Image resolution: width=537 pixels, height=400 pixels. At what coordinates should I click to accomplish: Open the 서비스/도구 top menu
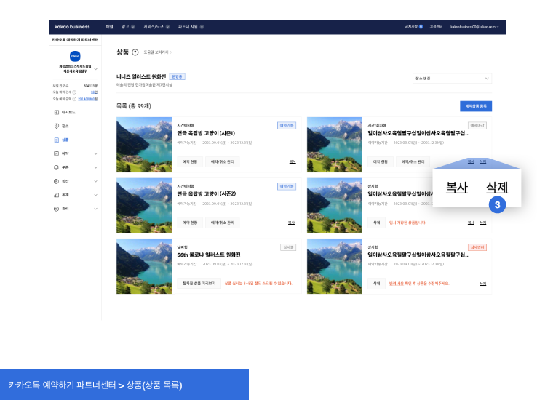click(156, 27)
